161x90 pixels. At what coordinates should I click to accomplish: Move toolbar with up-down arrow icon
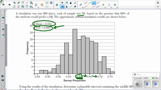click(158, 7)
